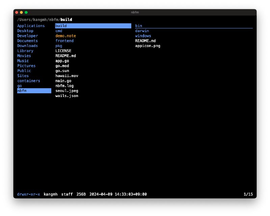The image size is (270, 216).
Task: Choose the seoul.jpeg image file
Action: 67,91
